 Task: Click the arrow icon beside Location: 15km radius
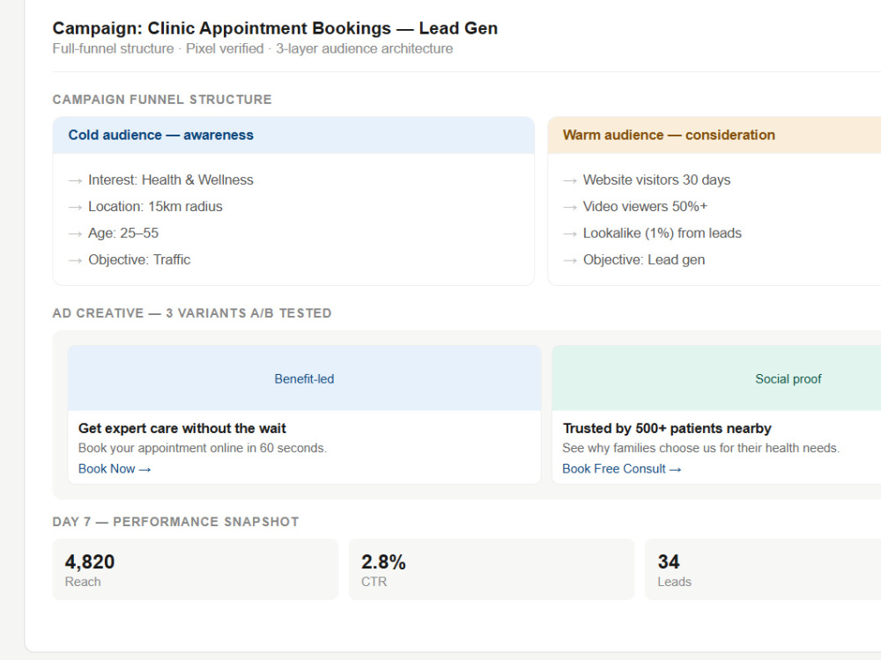[75, 207]
